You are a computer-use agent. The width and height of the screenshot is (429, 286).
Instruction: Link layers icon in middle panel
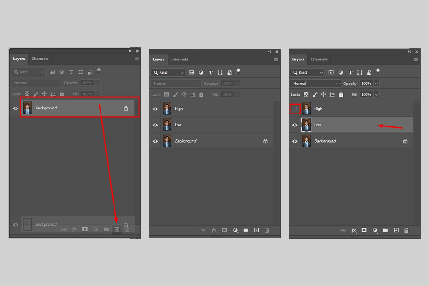click(203, 230)
